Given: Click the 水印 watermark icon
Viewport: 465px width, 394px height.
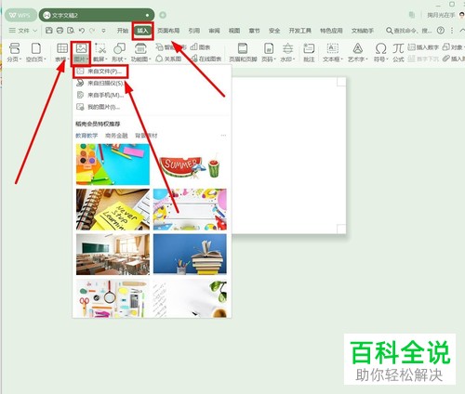Looking at the screenshot, I should pyautogui.click(x=287, y=48).
